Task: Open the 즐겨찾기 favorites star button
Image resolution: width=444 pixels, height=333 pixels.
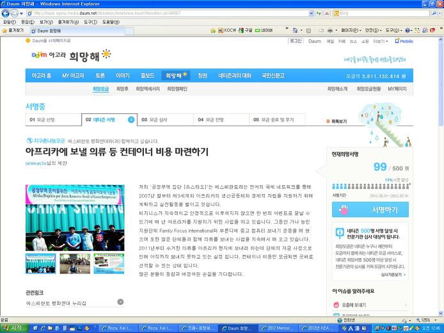Action: point(13,30)
